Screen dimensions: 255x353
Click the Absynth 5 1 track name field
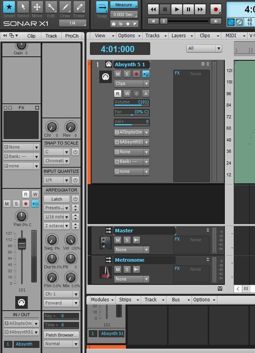pyautogui.click(x=131, y=65)
